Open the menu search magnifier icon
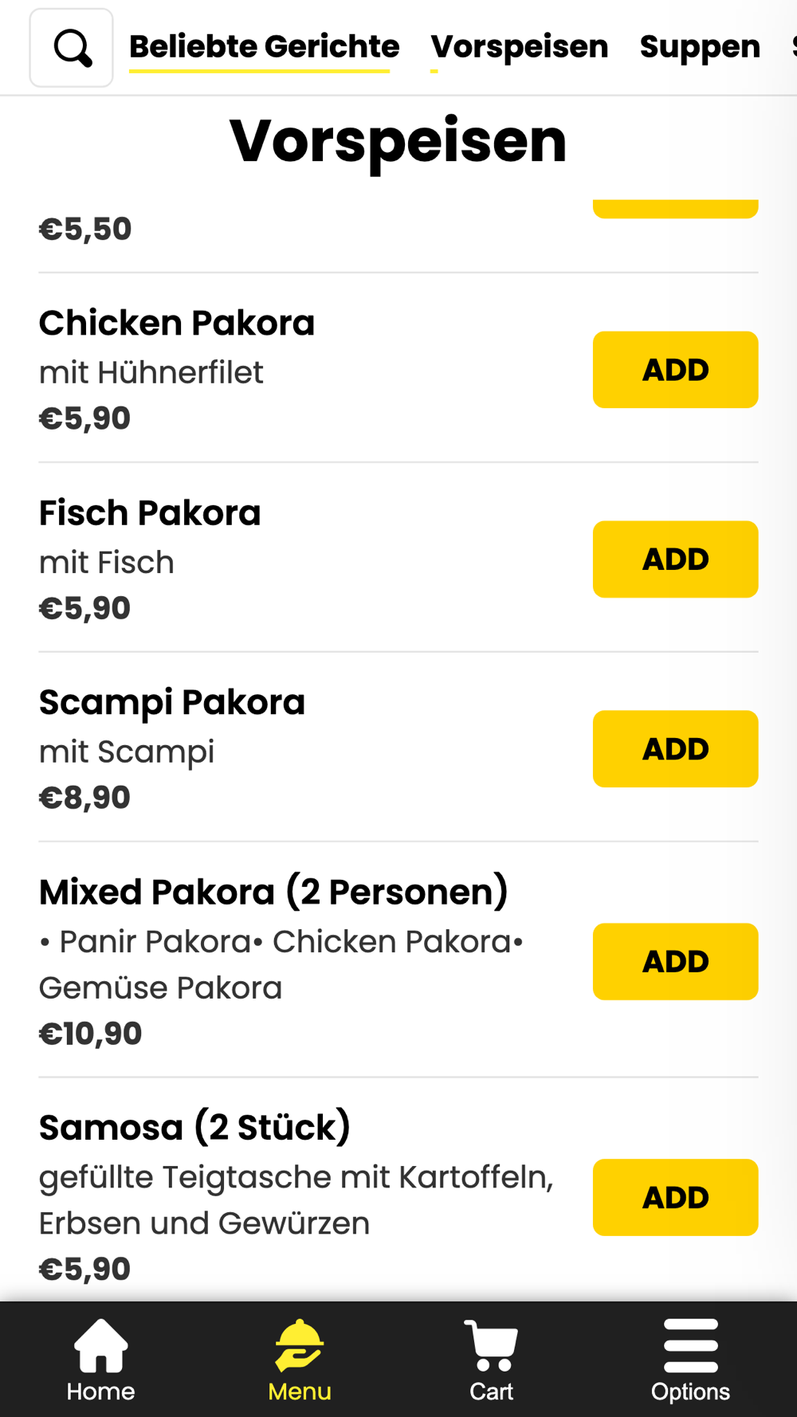This screenshot has height=1417, width=797. [72, 48]
